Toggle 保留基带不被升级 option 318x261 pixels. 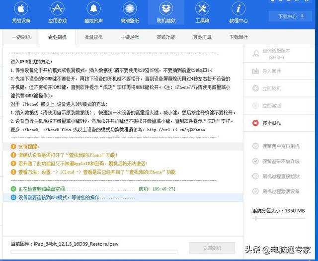click(255, 161)
